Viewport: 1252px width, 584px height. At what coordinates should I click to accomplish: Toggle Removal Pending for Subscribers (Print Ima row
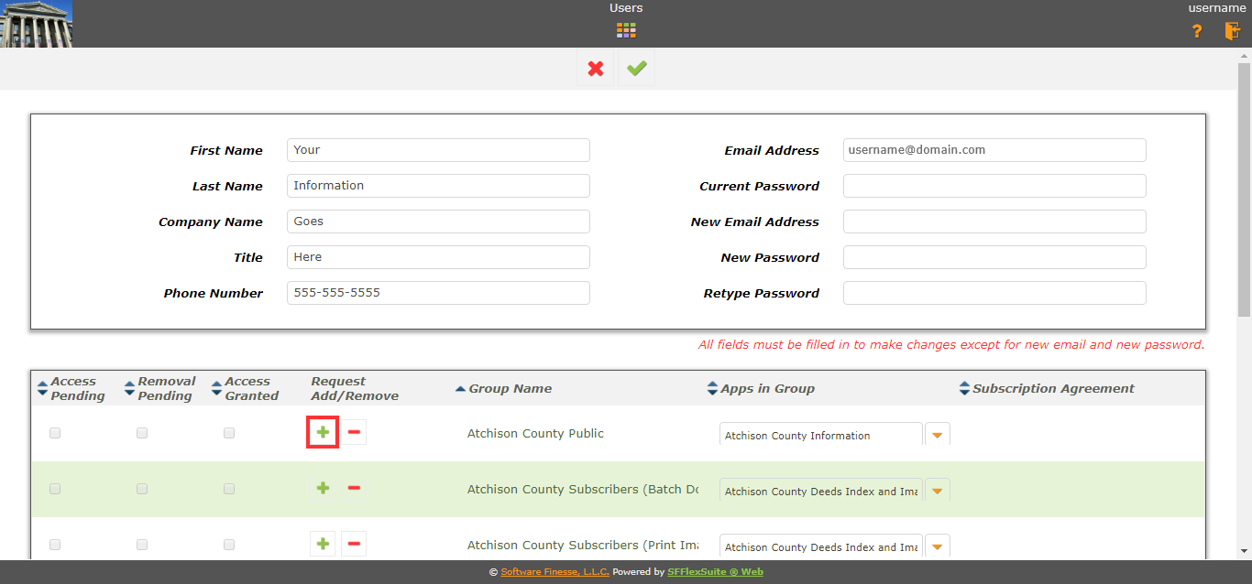(142, 545)
